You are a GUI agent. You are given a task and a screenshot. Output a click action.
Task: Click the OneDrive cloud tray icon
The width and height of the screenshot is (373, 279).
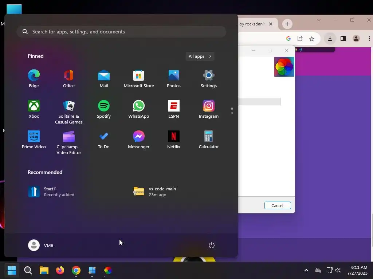pyautogui.click(x=318, y=270)
